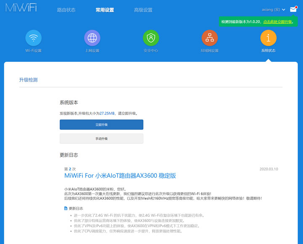Open the 安全中心 shield icon
This screenshot has height=244, width=303.
pyautogui.click(x=151, y=38)
